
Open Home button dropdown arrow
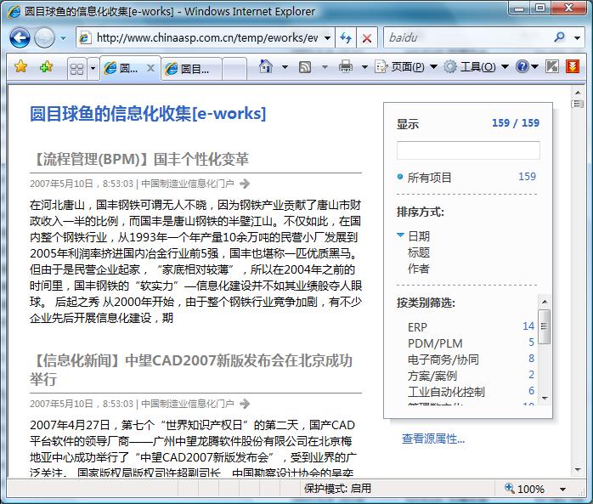[285, 67]
